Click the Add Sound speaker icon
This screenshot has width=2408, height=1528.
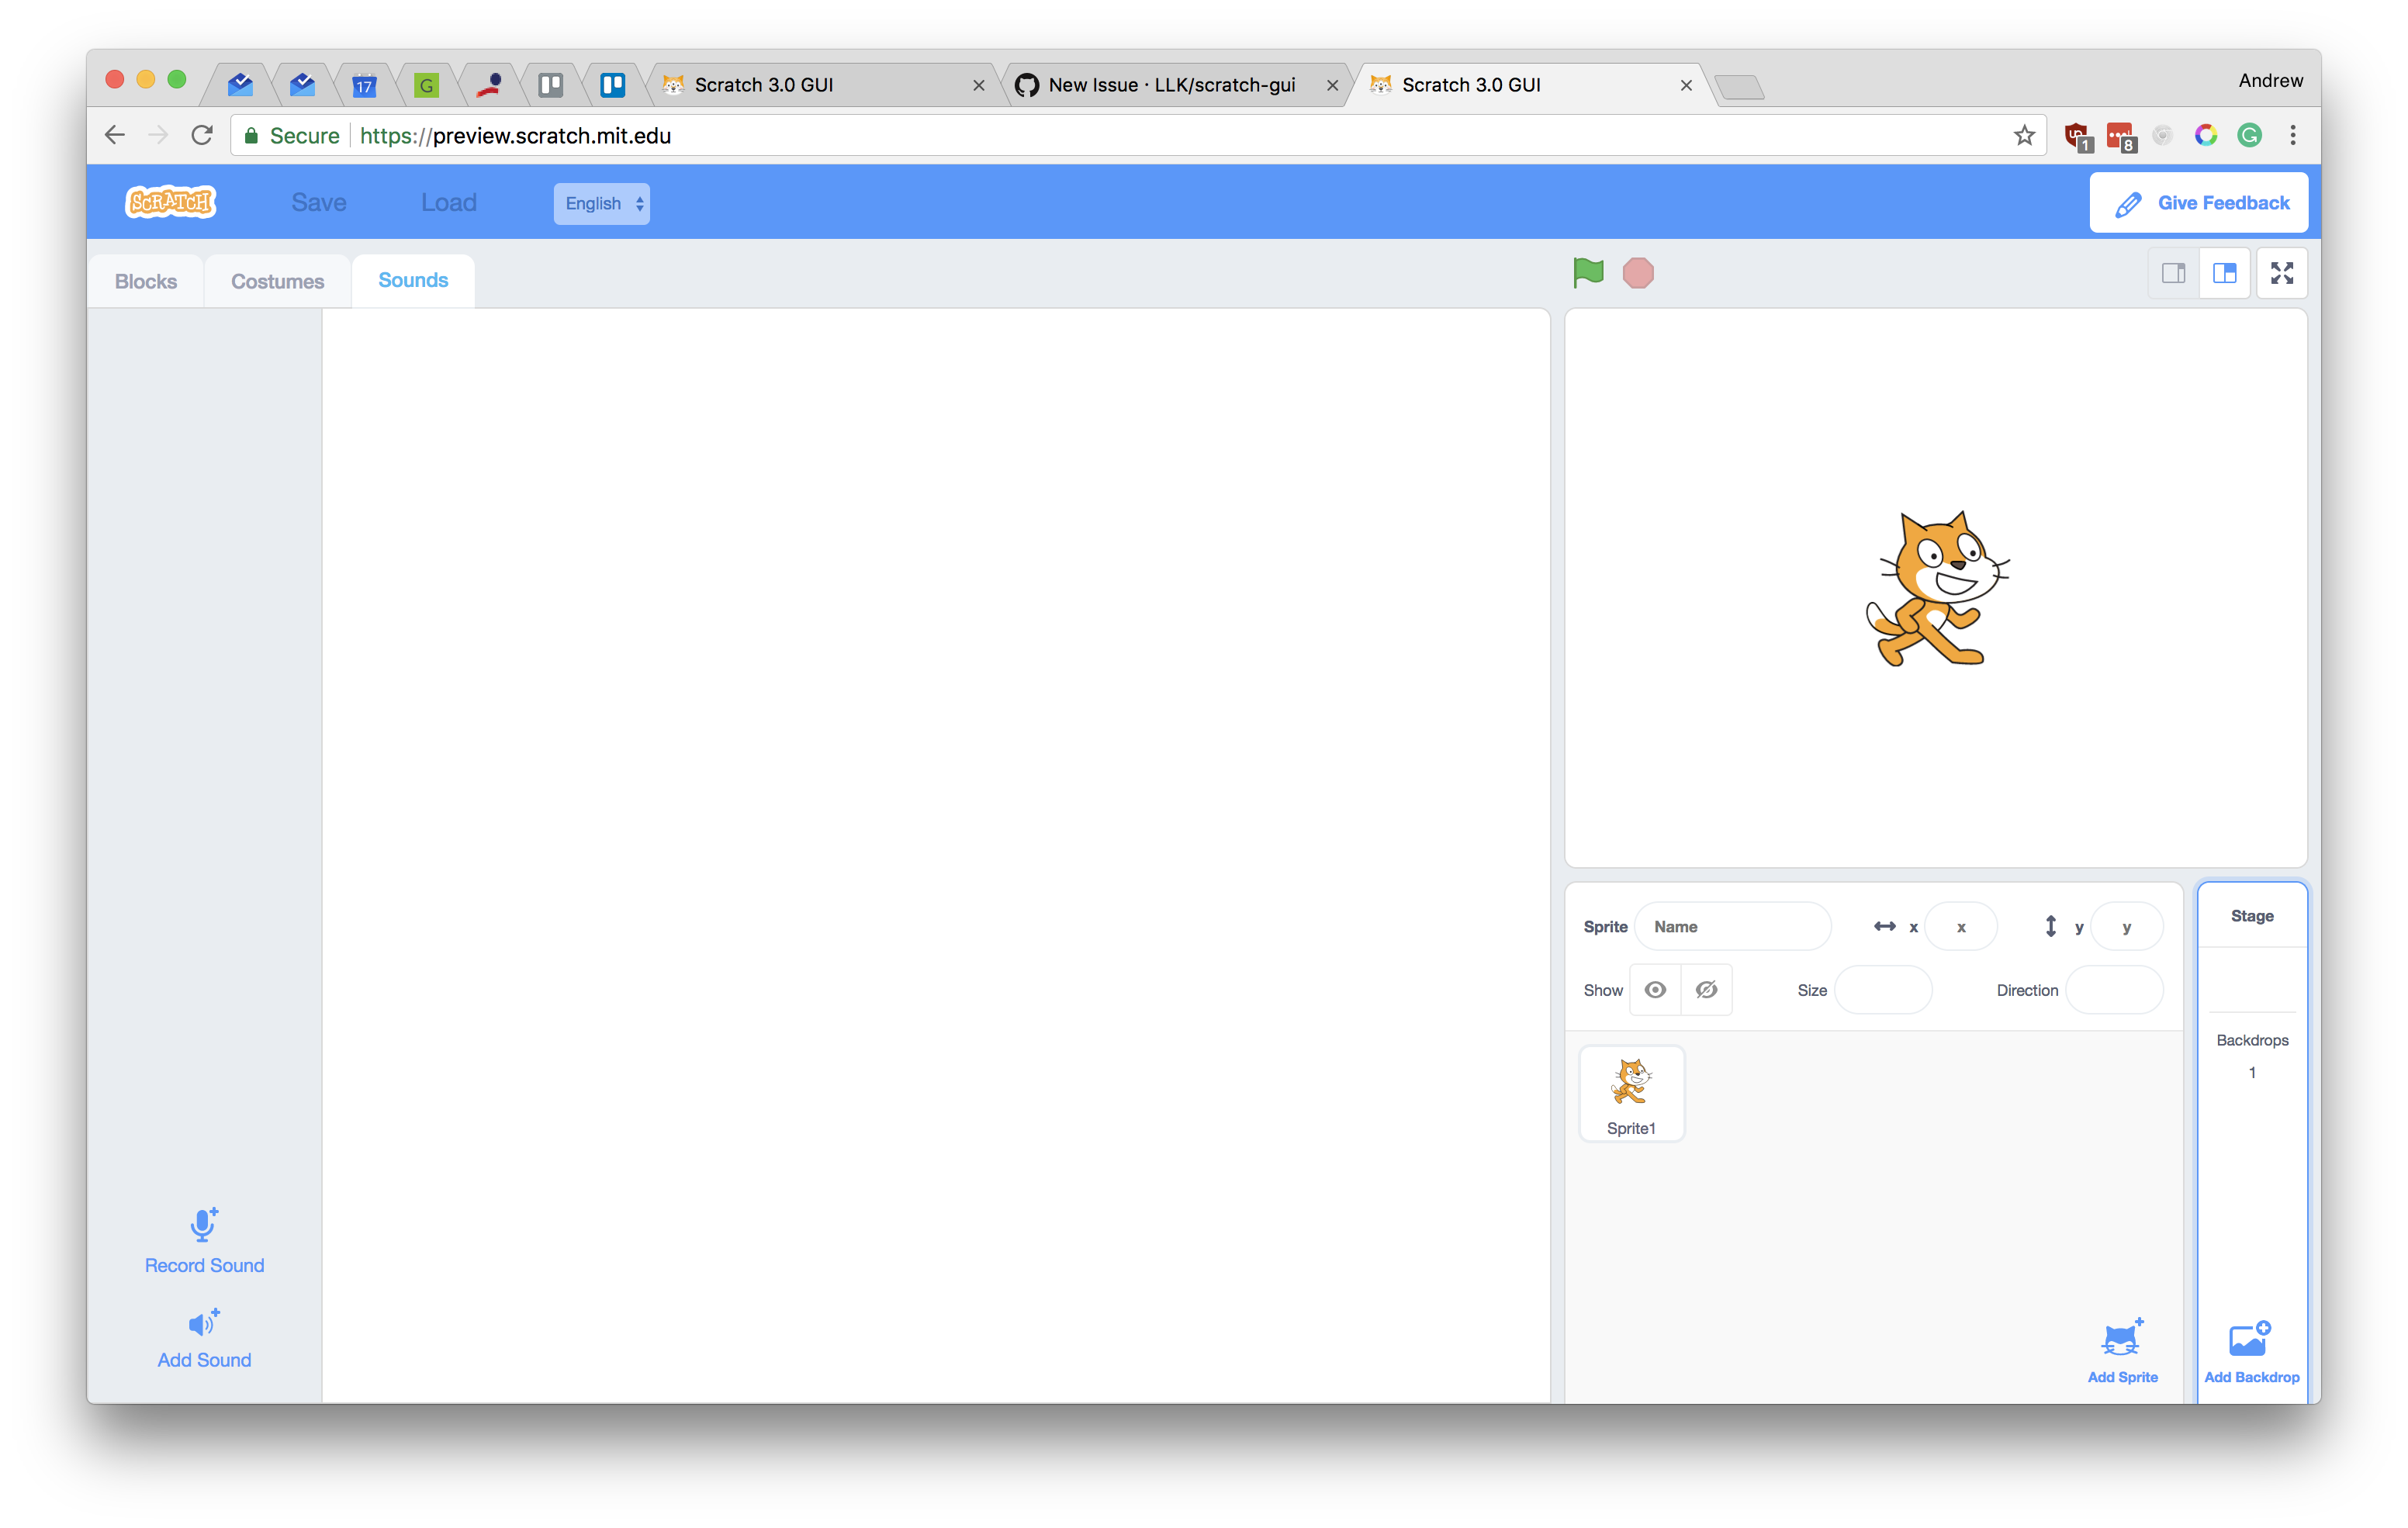click(203, 1323)
